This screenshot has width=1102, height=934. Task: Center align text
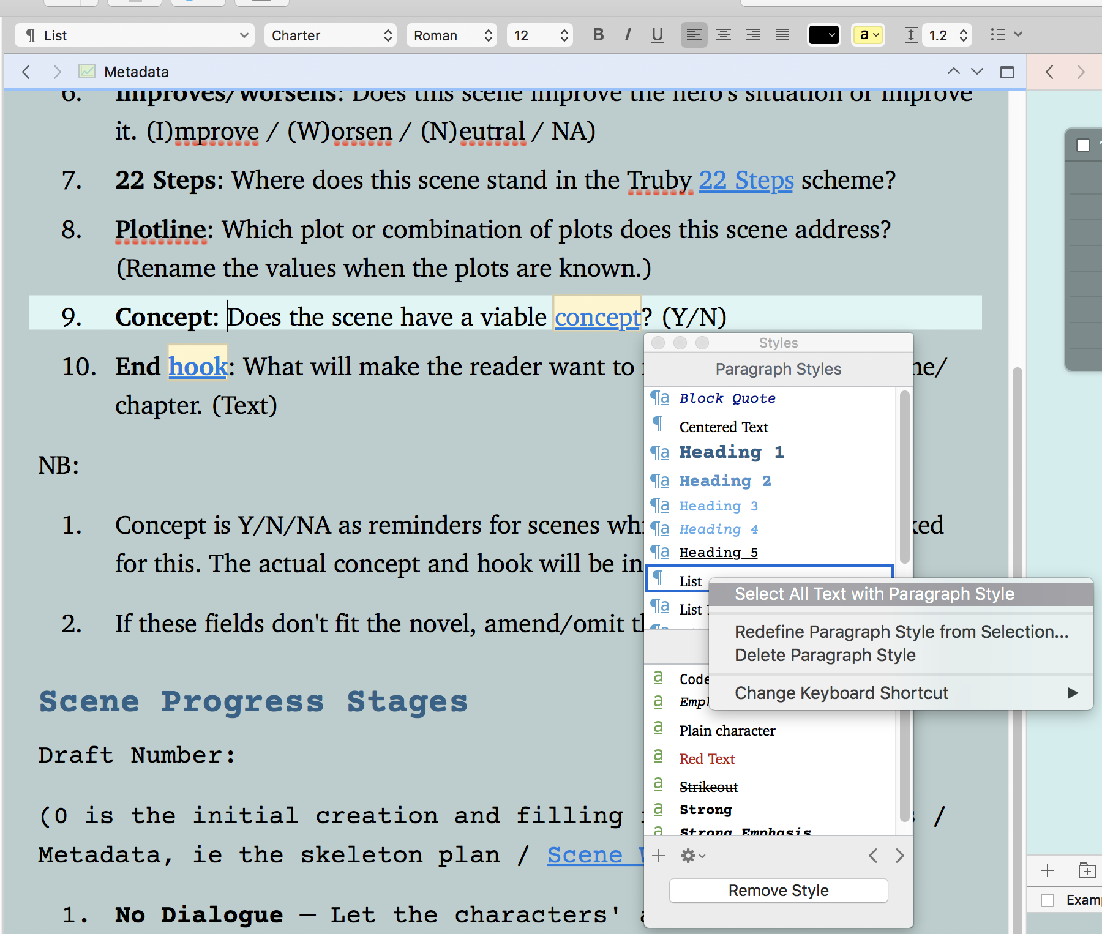[724, 35]
